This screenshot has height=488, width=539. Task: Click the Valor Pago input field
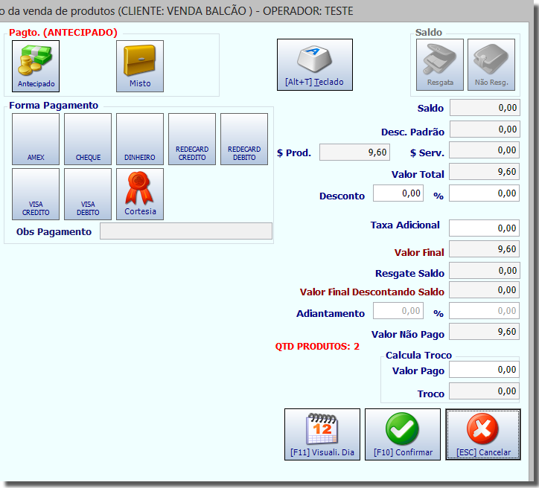click(x=485, y=370)
